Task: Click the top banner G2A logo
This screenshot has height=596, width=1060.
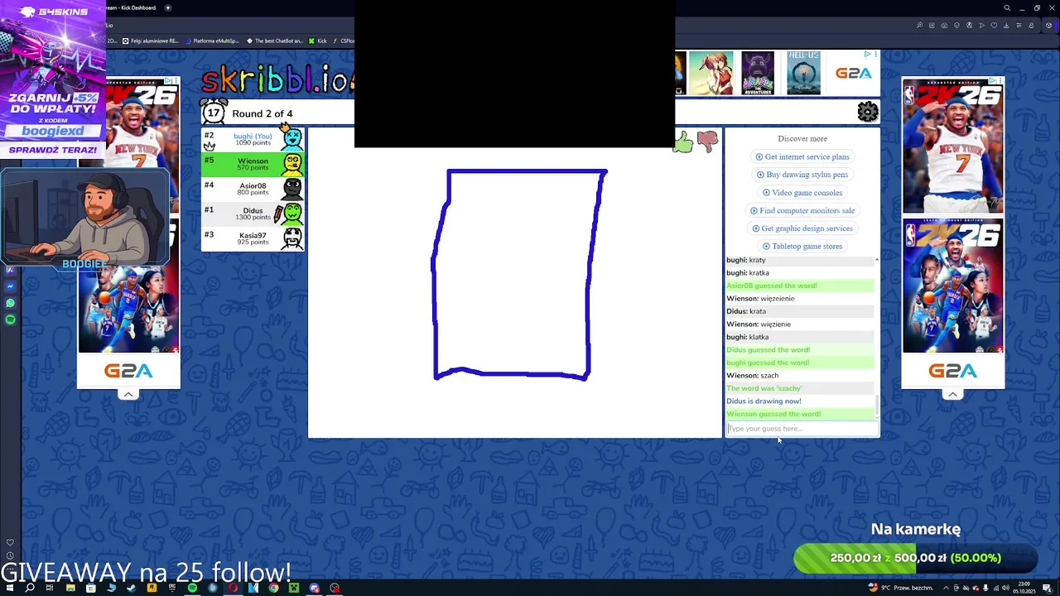Action: tap(853, 74)
